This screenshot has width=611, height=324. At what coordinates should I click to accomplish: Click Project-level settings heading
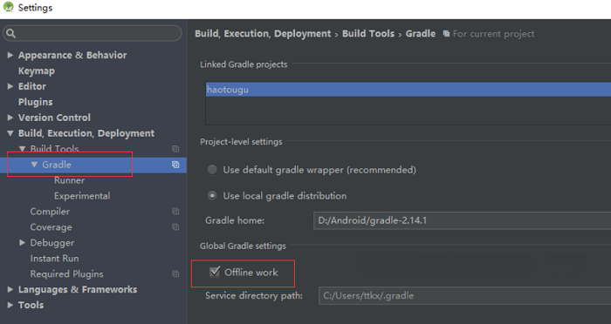point(241,142)
